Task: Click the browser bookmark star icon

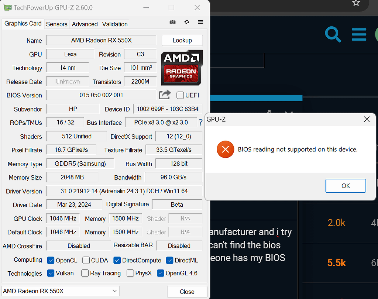Action: click(356, 3)
